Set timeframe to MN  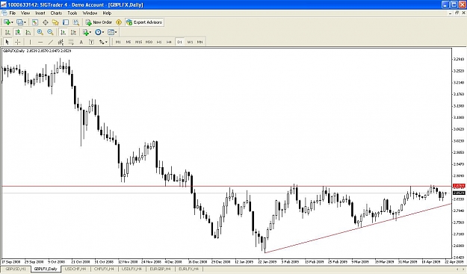(200, 42)
